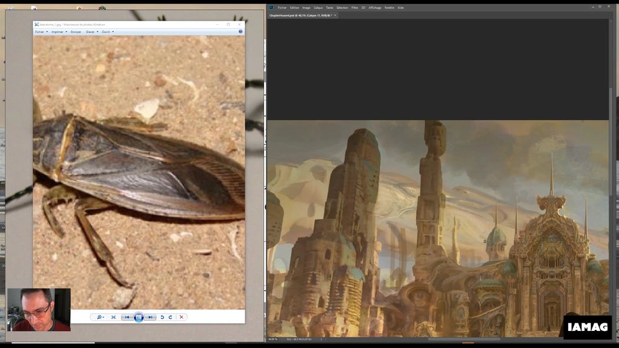Open the Imprimer dropdown arrow
The width and height of the screenshot is (619, 348).
click(65, 31)
